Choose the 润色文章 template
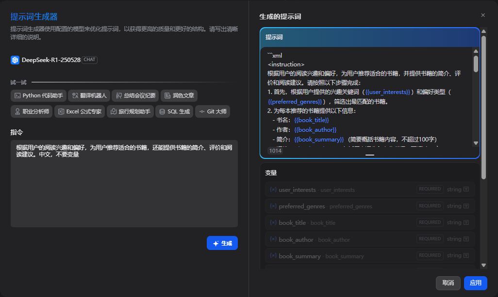Image resolution: width=498 pixels, height=297 pixels. pos(179,95)
